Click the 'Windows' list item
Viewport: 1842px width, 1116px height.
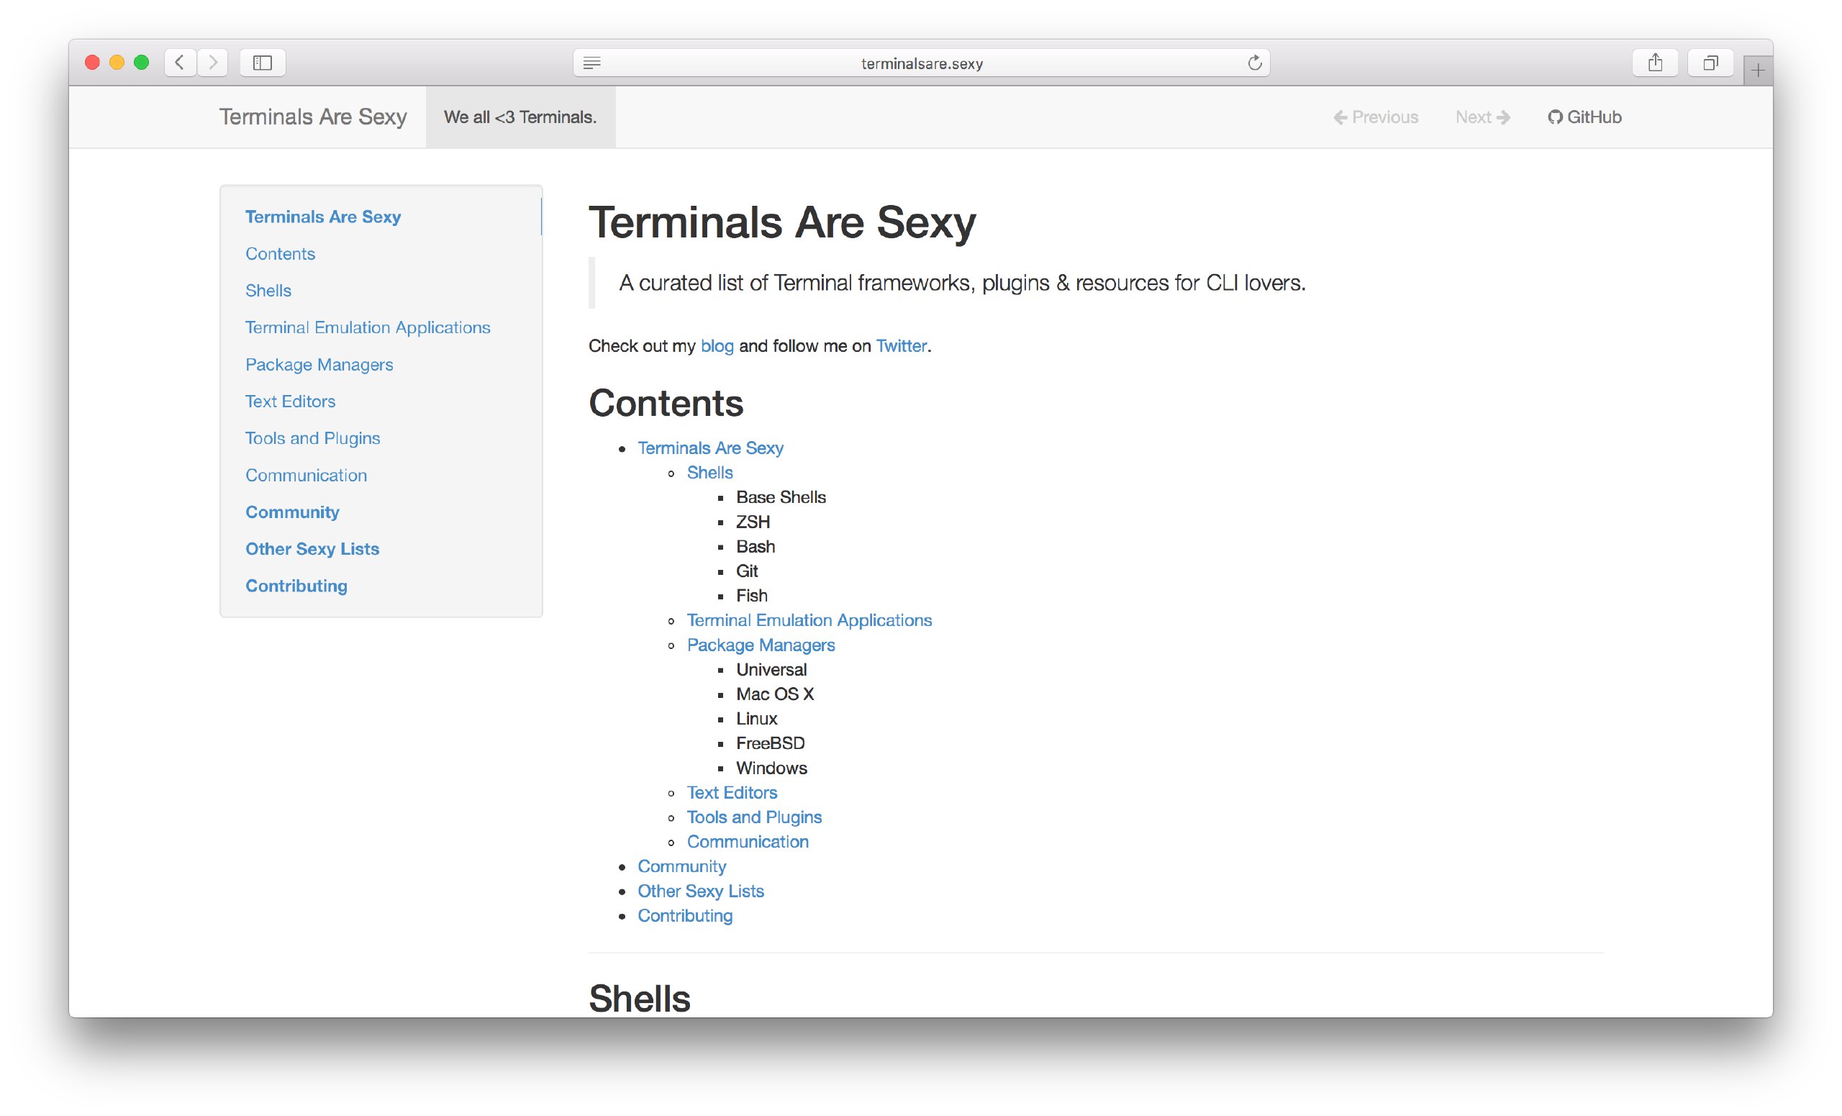tap(771, 768)
